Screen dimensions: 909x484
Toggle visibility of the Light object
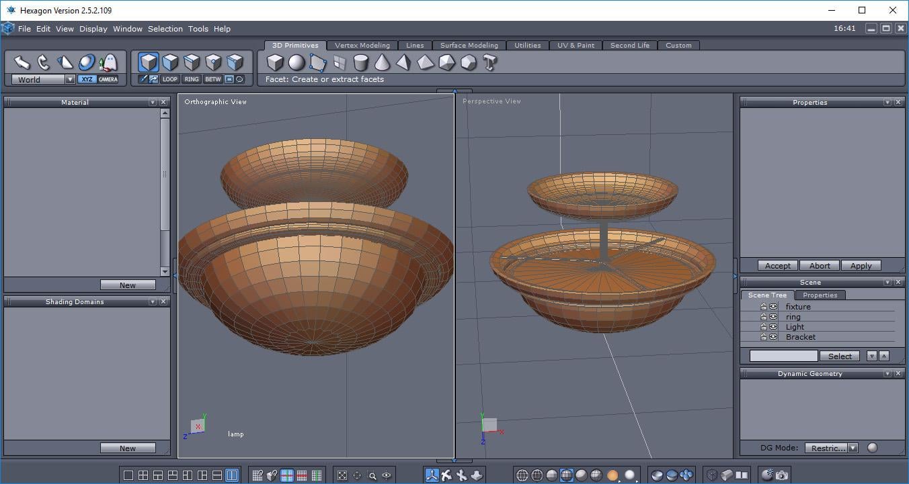click(773, 327)
